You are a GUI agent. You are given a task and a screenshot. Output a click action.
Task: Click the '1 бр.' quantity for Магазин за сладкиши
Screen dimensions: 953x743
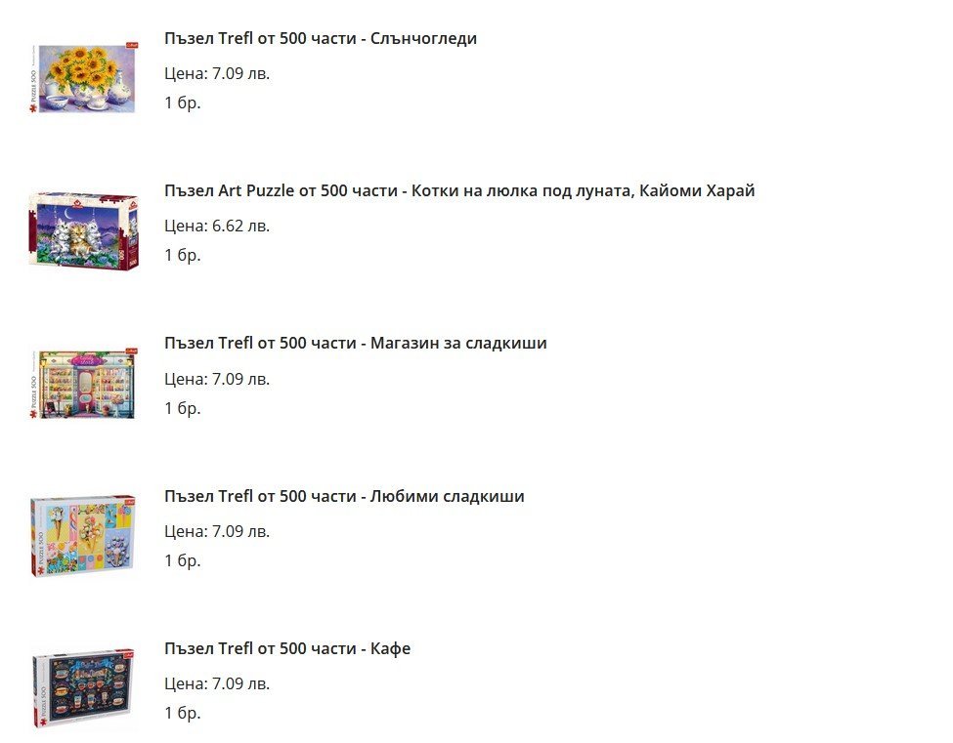tap(183, 408)
